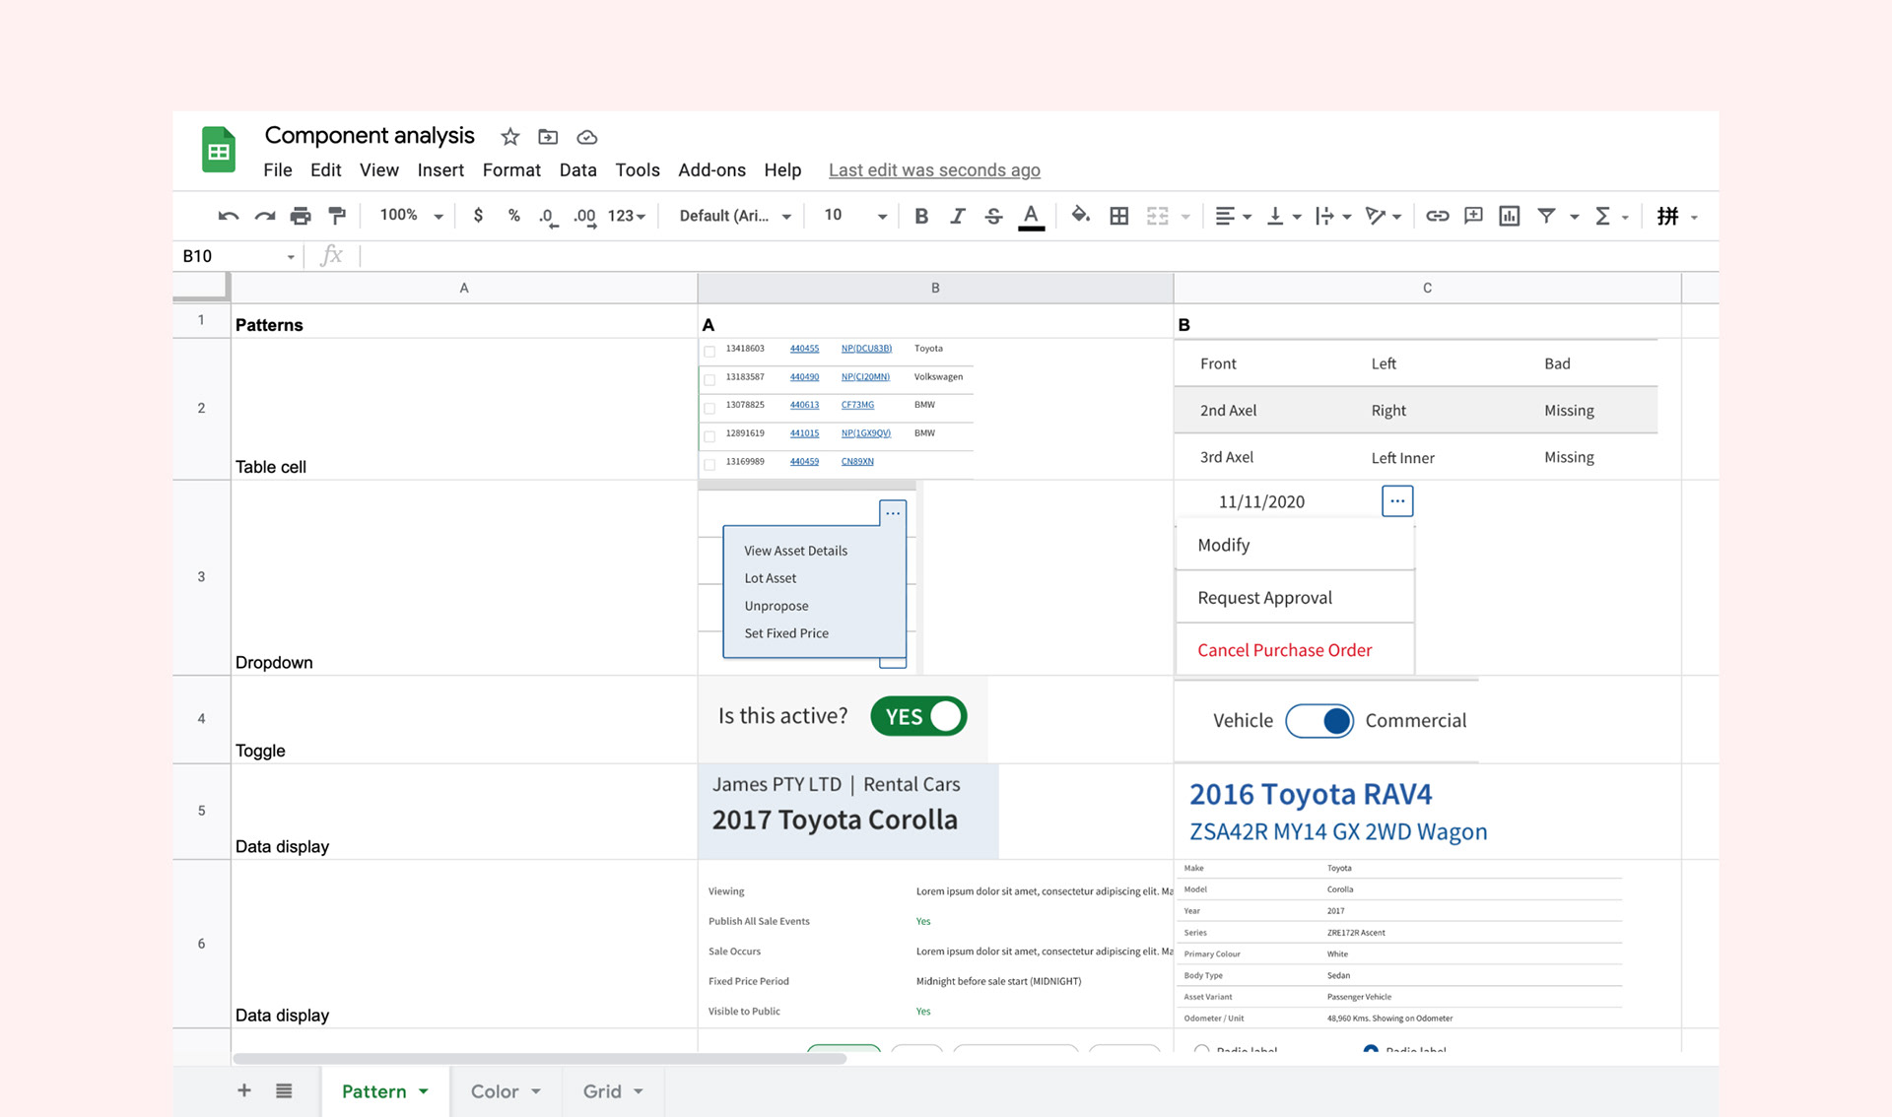
Task: Switch to the Color sheet tab
Action: pos(506,1091)
